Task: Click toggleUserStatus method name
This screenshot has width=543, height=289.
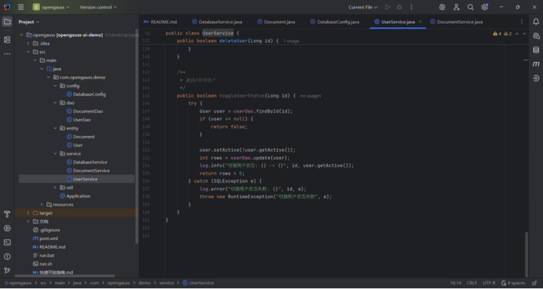Action: (241, 95)
